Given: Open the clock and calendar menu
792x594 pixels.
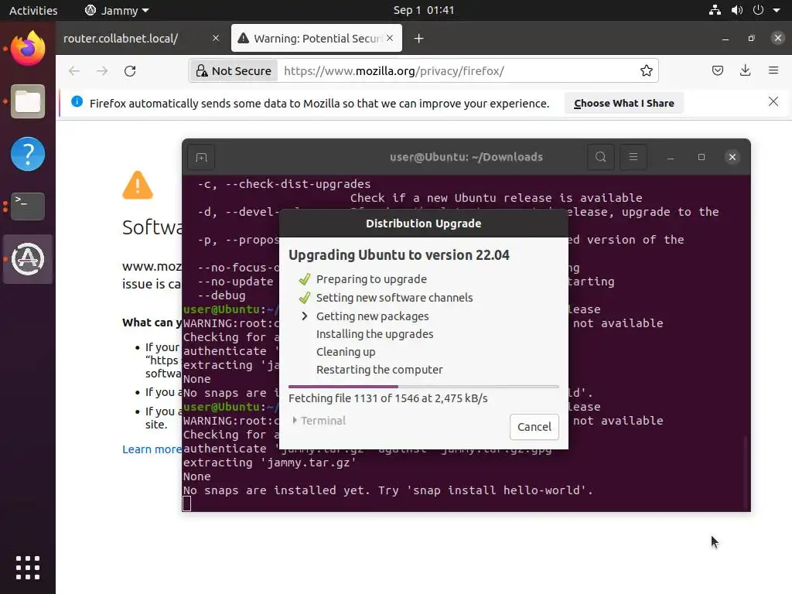Looking at the screenshot, I should (x=423, y=10).
